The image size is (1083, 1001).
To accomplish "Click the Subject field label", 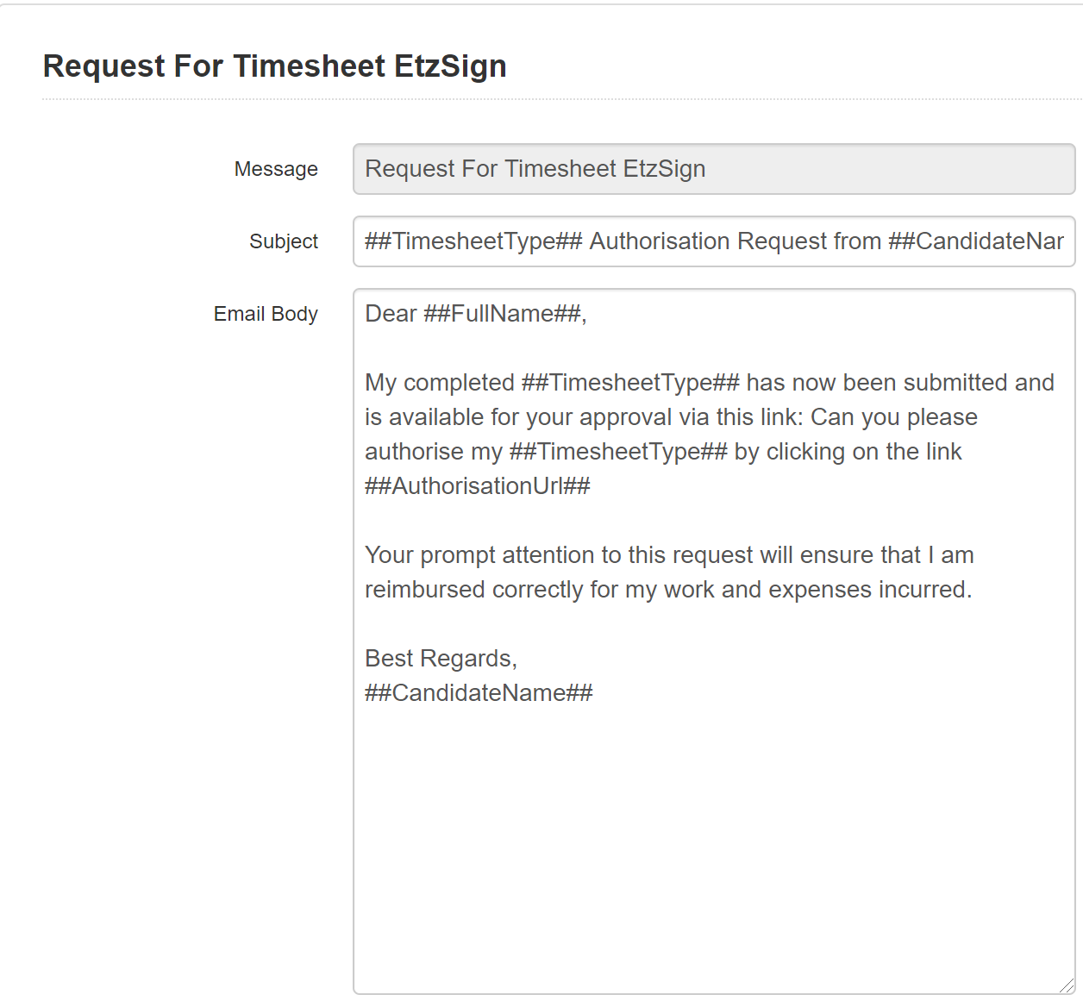I will point(284,241).
